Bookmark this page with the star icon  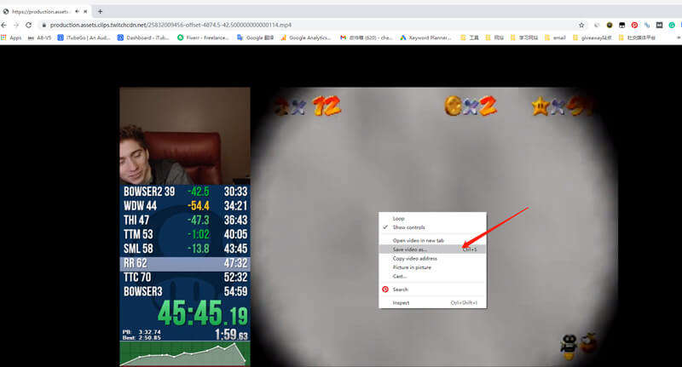[581, 26]
